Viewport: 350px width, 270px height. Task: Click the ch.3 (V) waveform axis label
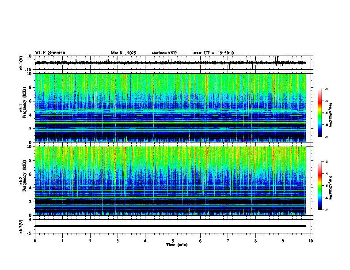21,226
